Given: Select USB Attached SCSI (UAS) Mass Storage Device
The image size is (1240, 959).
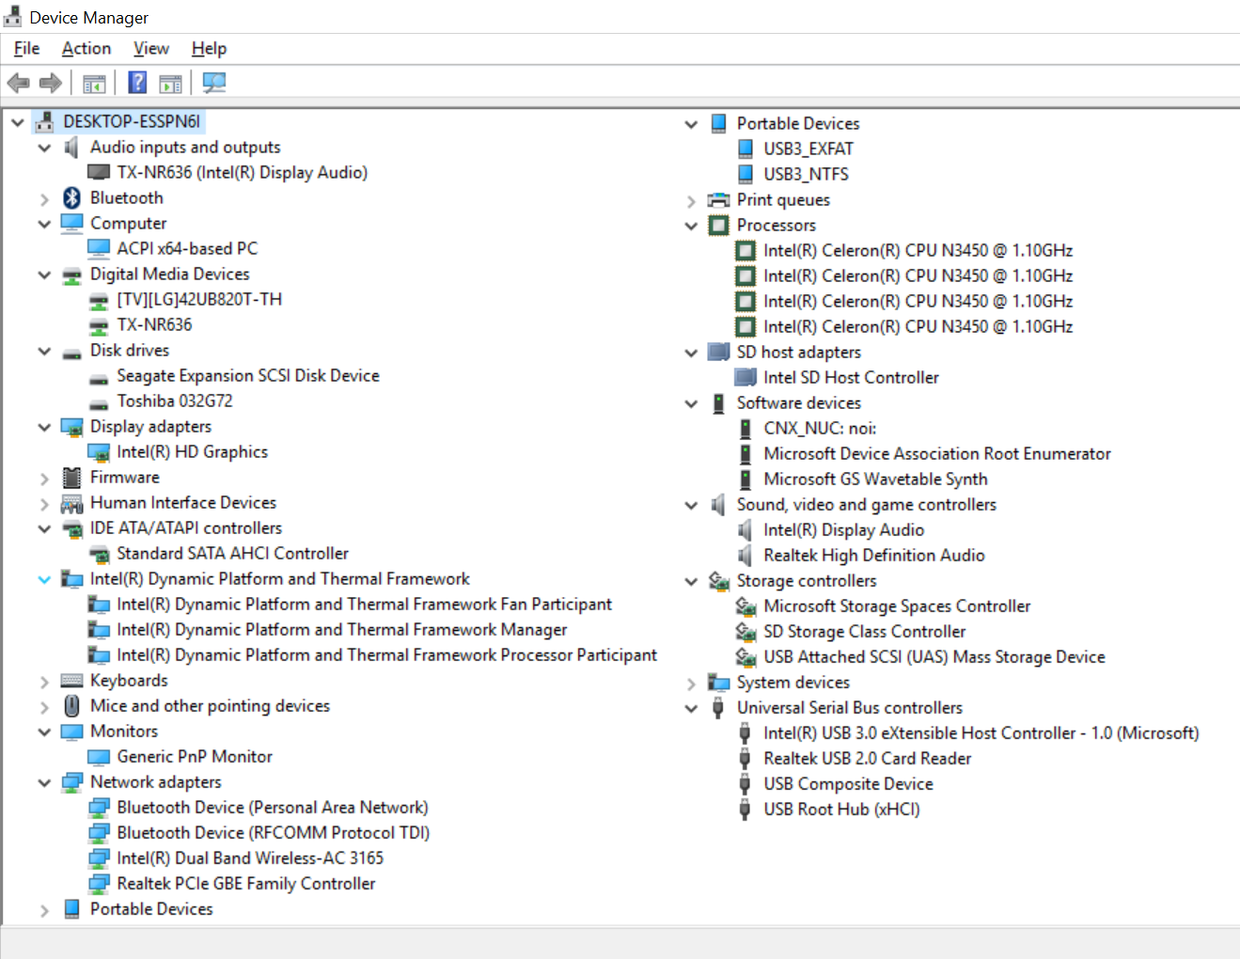Looking at the screenshot, I should click(934, 656).
